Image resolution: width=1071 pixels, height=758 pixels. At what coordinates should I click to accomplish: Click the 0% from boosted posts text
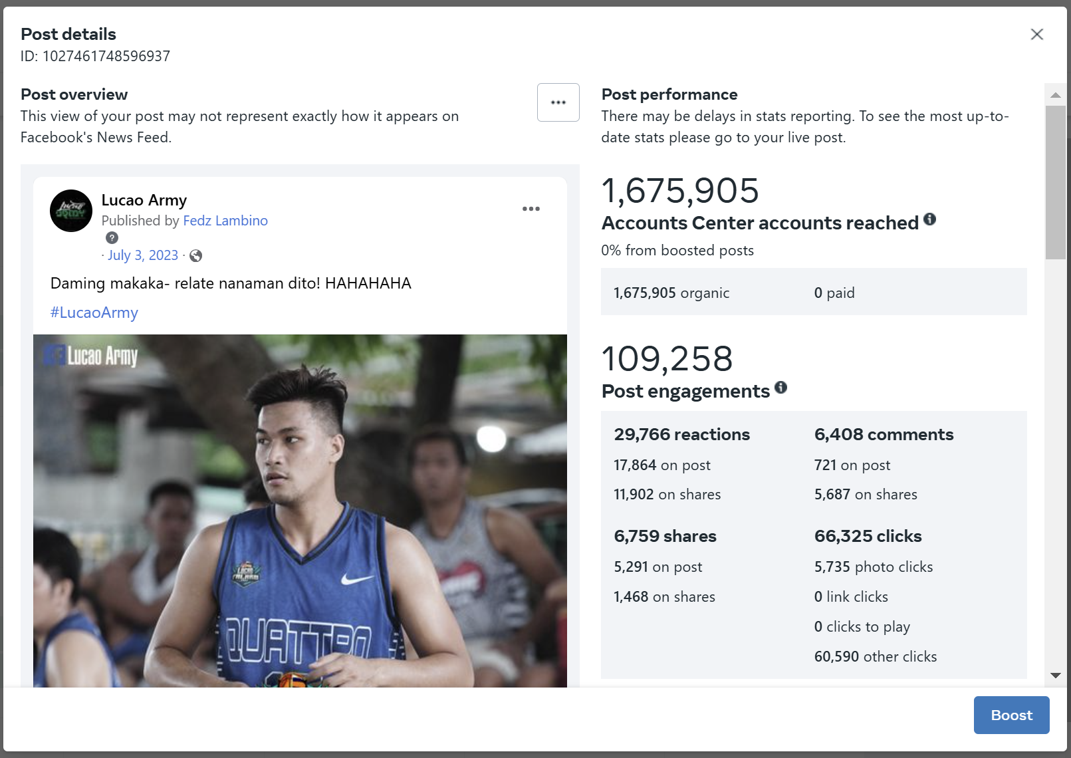(677, 250)
